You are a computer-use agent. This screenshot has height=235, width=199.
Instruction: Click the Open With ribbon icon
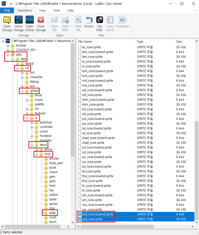(65, 20)
